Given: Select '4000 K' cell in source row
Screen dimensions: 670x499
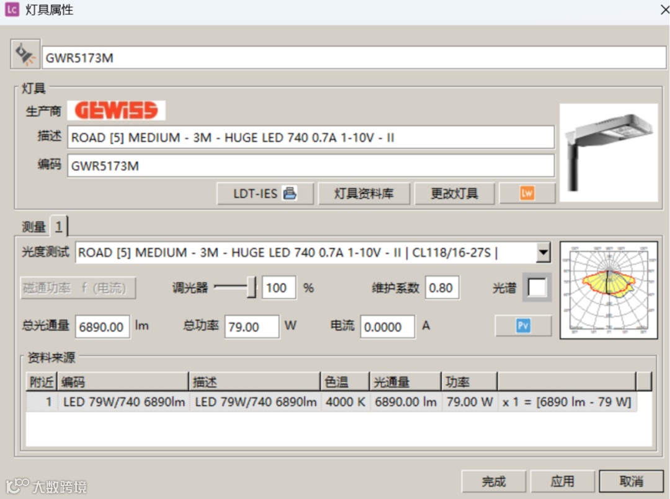Looking at the screenshot, I should tap(346, 402).
